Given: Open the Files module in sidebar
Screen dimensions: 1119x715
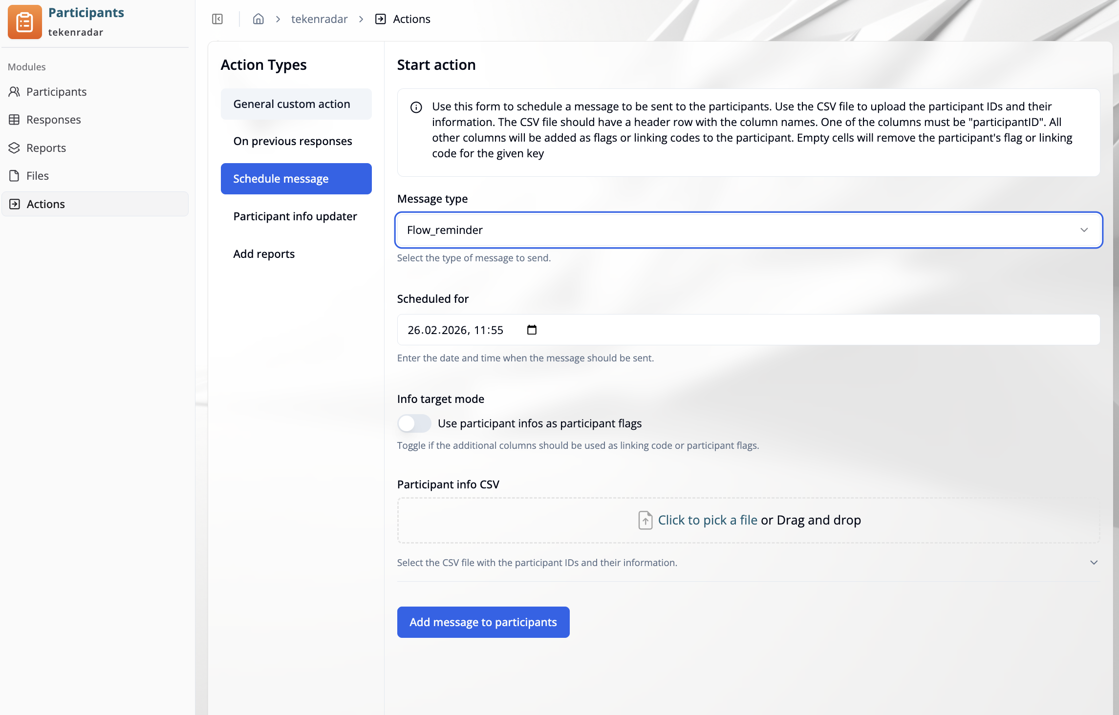Looking at the screenshot, I should [37, 176].
